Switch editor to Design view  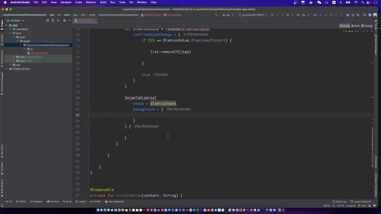(367, 26)
